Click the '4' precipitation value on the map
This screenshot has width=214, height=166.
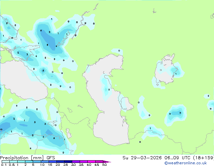pyautogui.click(x=56, y=46)
